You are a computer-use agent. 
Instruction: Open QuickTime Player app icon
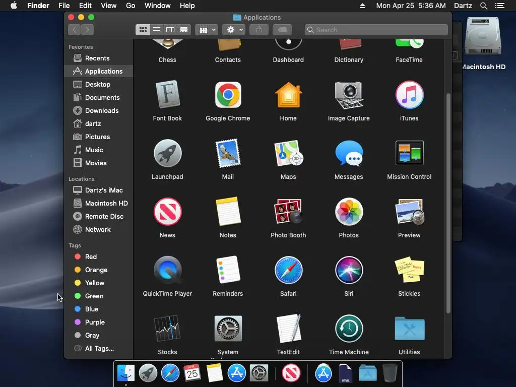pos(167,270)
